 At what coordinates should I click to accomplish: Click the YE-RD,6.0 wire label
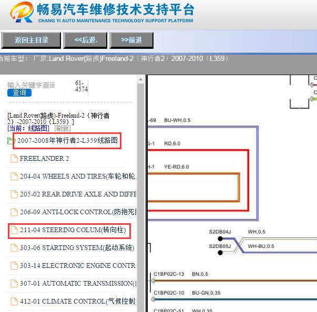[x=177, y=167]
